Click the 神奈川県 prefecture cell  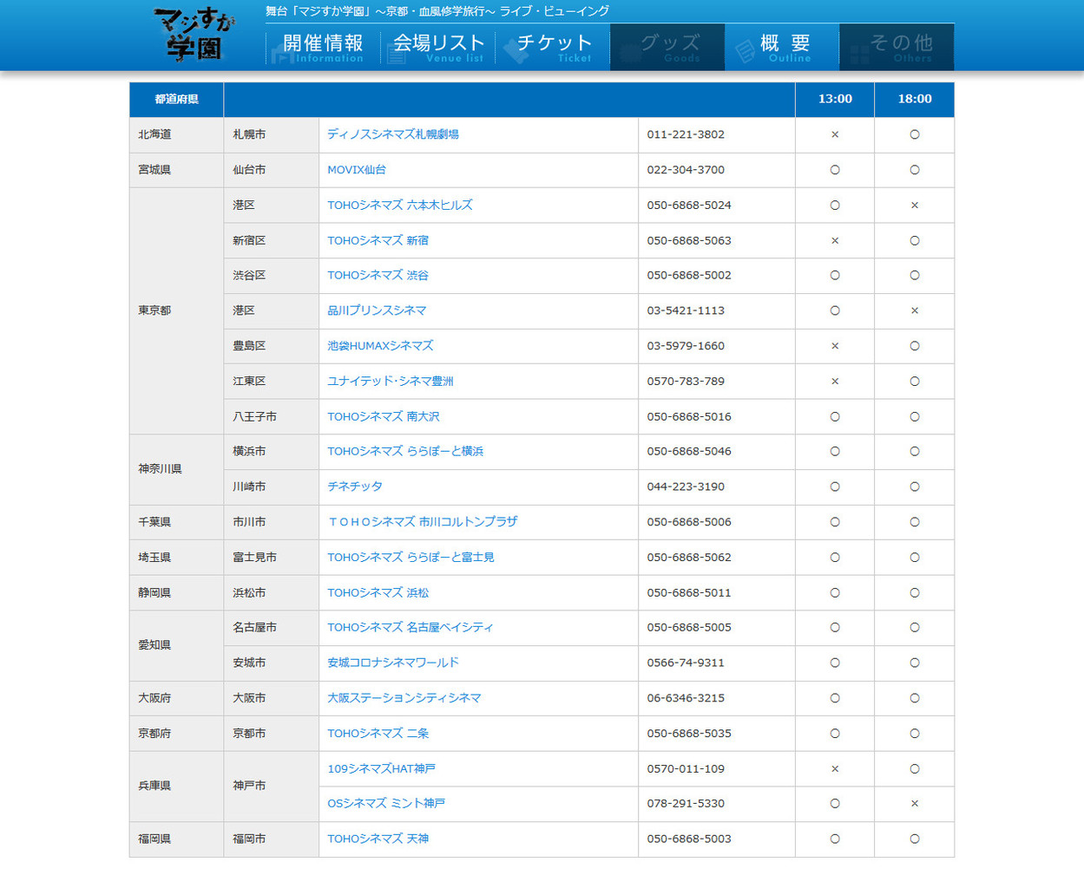176,469
